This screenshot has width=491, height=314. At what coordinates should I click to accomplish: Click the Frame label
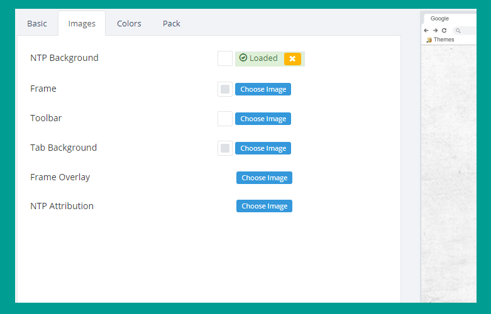pyautogui.click(x=43, y=89)
